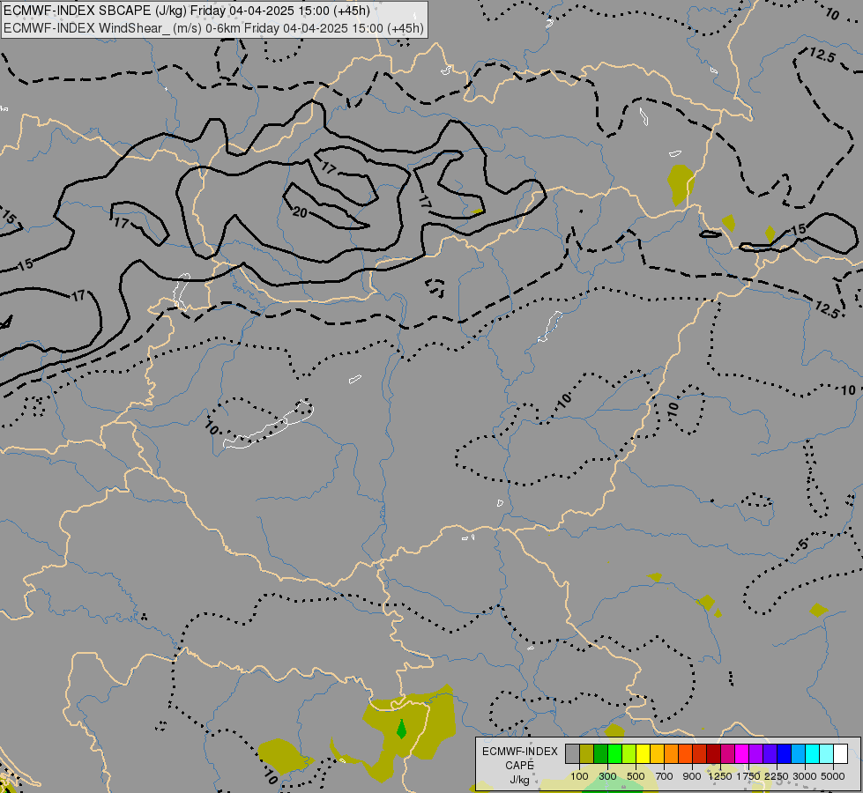This screenshot has width=863, height=793.
Task: Pick the pure blue swatch after 2250
Action: (785, 753)
